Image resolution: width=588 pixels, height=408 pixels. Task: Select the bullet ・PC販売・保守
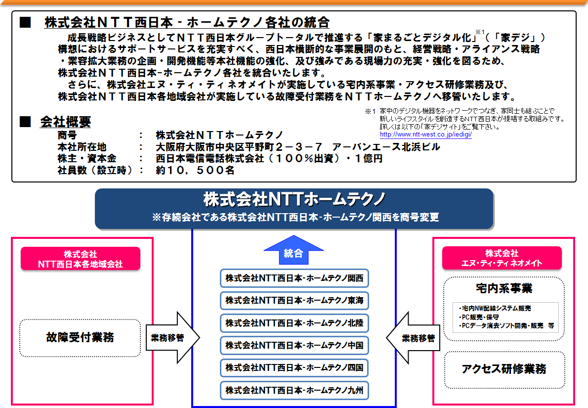[x=479, y=317]
